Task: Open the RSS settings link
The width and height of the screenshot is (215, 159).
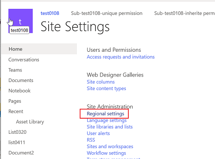Action: coord(91,140)
